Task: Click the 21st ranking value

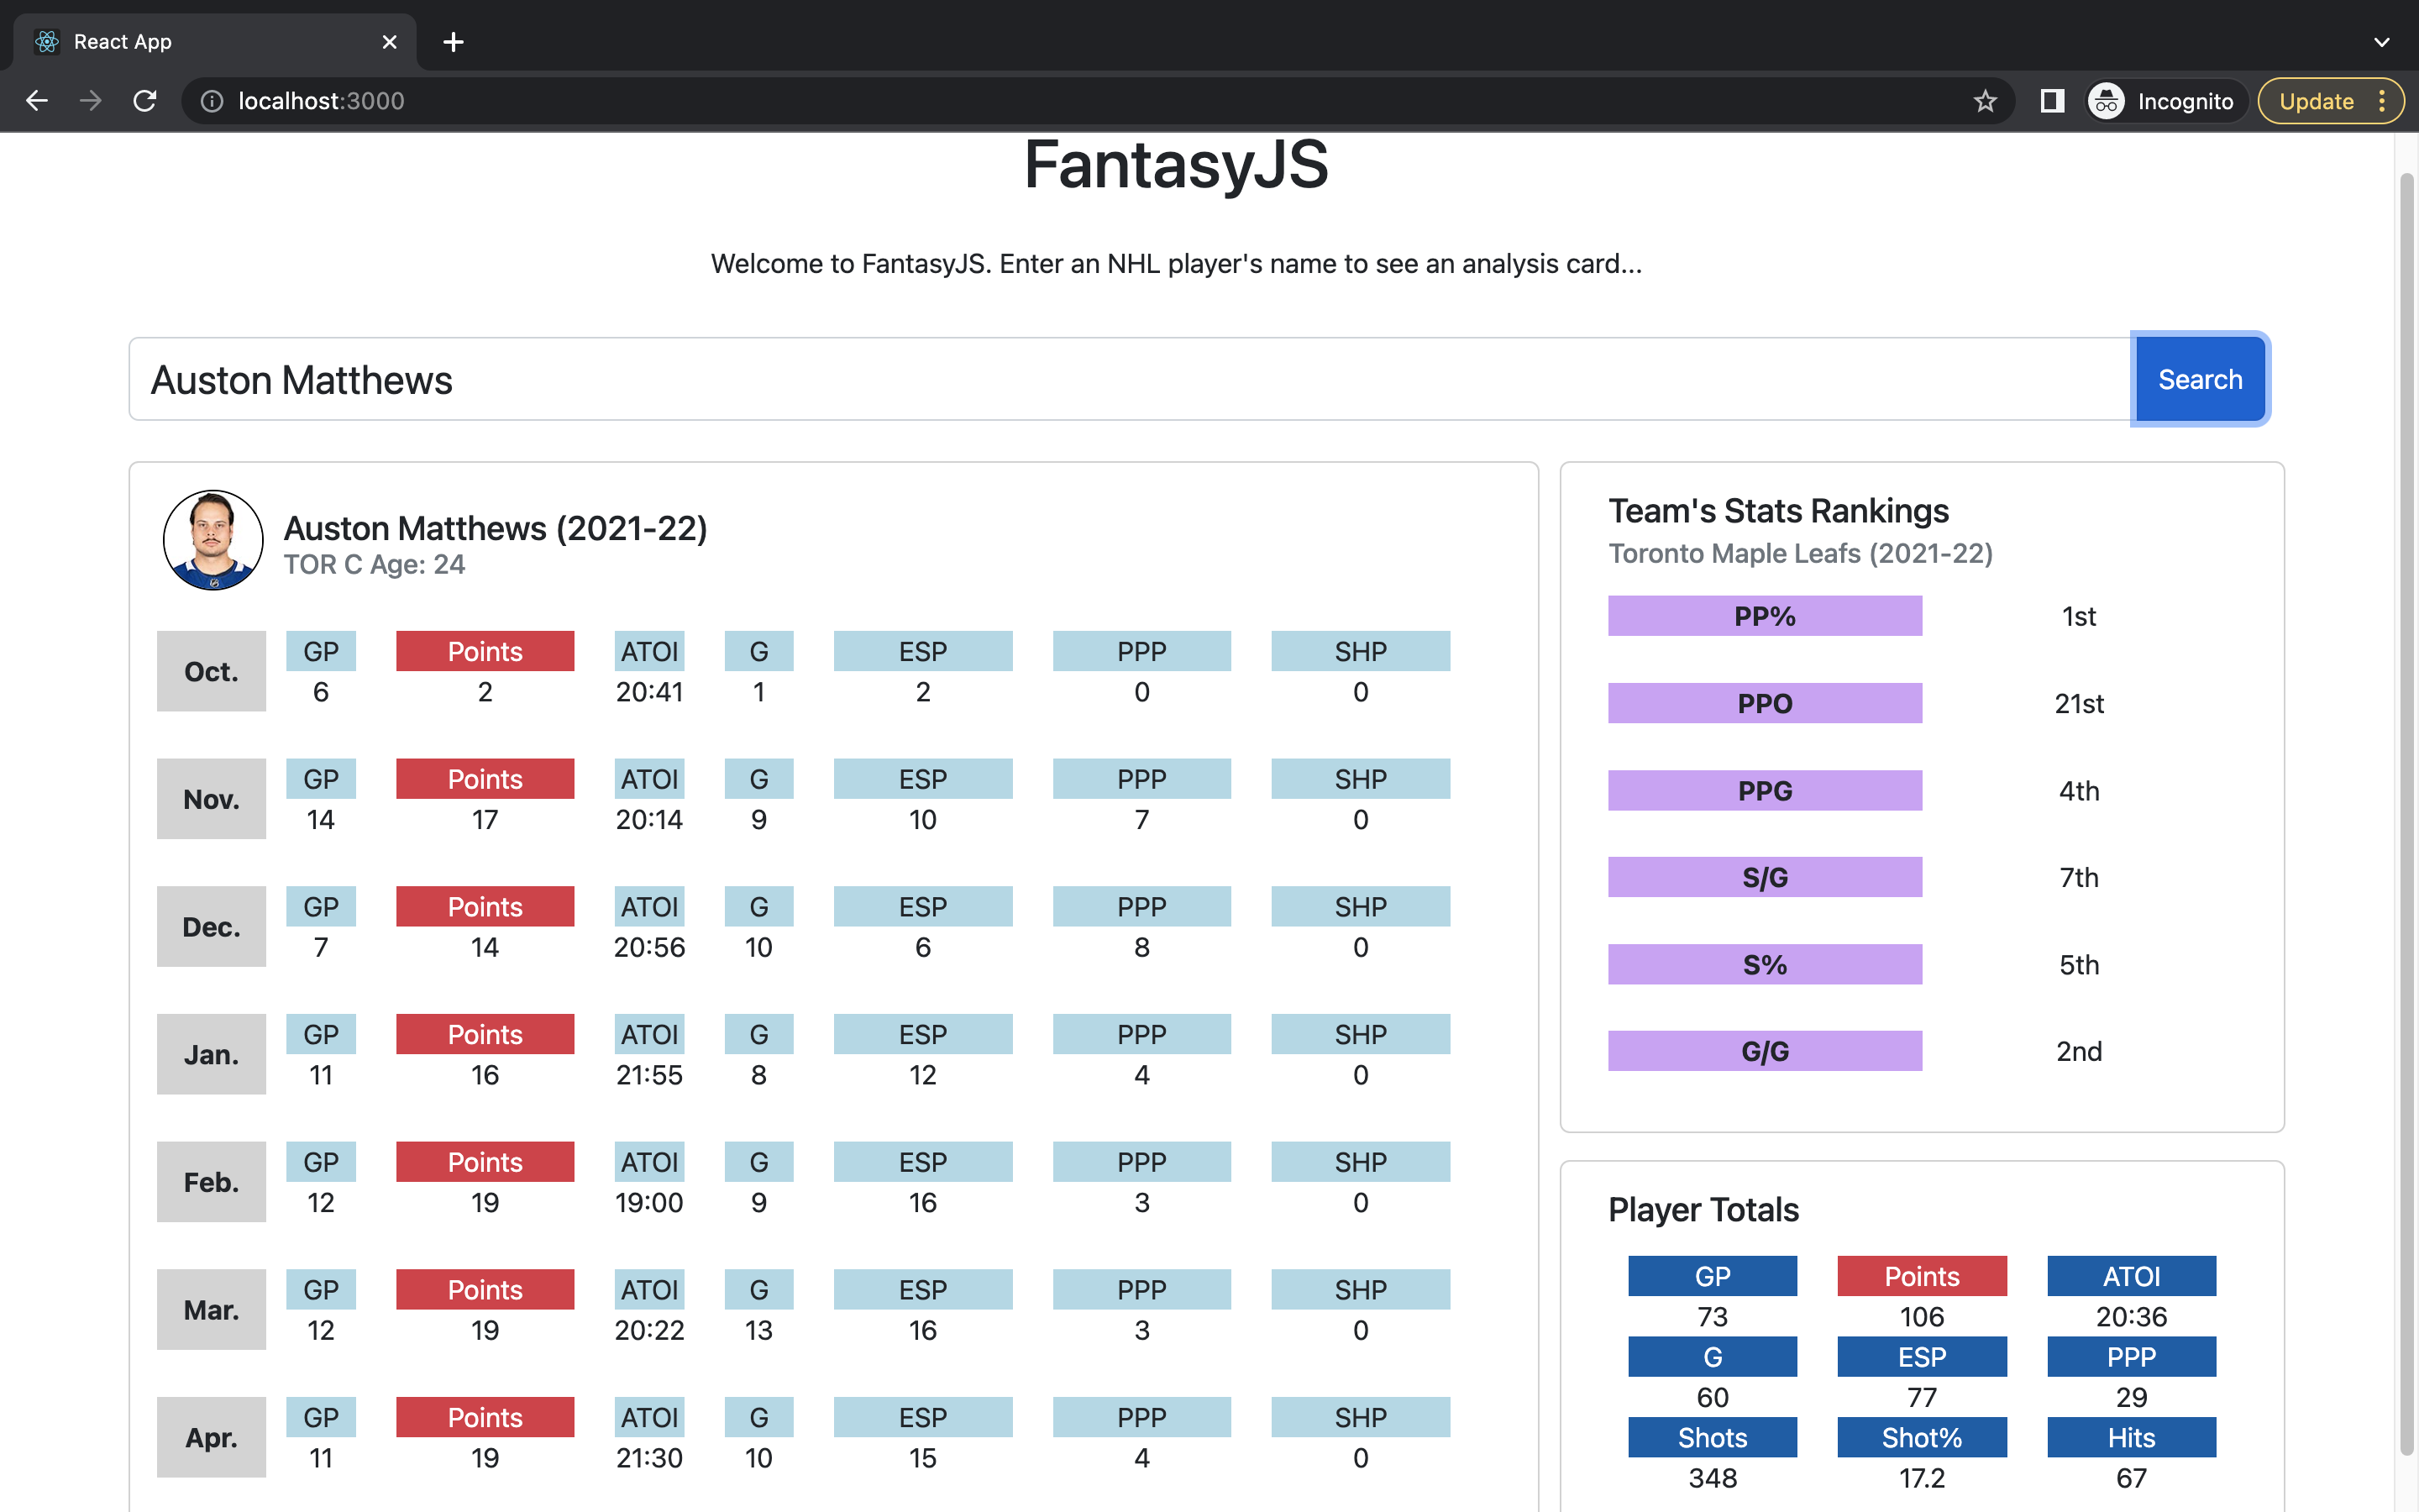Action: tap(2079, 703)
